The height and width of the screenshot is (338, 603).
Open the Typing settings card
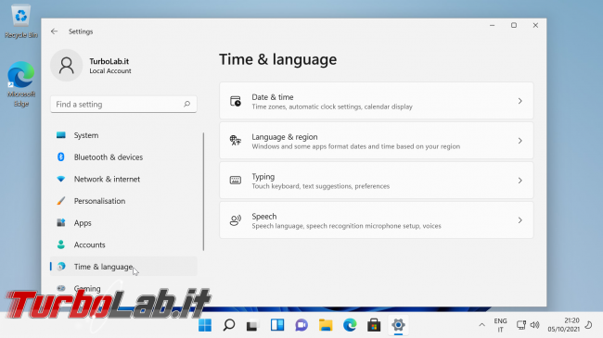click(x=377, y=181)
